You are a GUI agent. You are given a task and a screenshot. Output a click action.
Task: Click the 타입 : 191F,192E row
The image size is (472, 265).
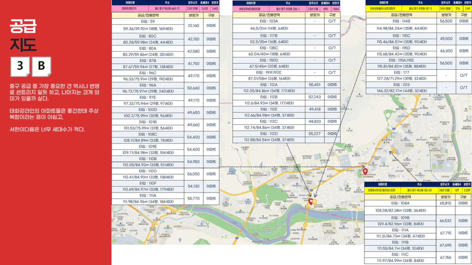(268, 73)
